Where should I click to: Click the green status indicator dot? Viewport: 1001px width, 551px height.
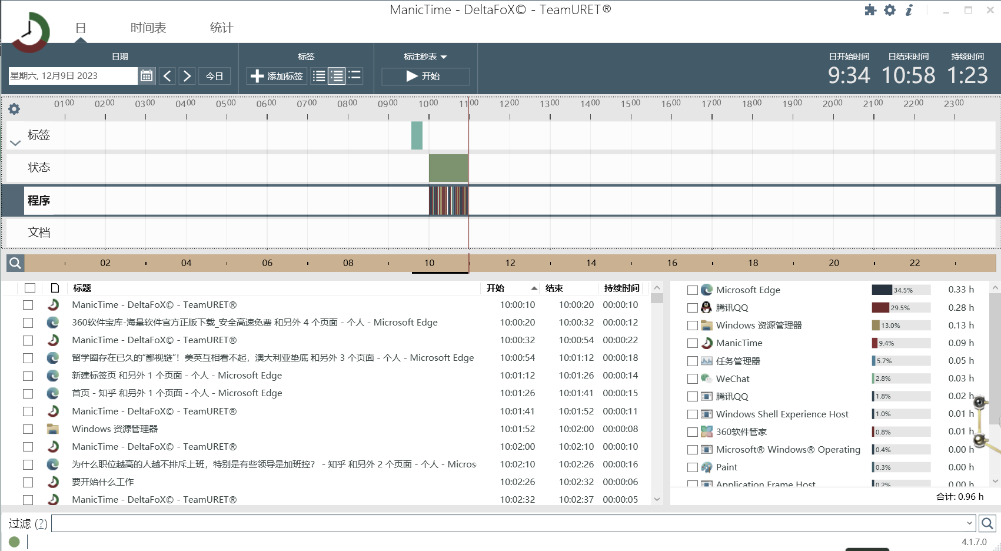point(14,542)
